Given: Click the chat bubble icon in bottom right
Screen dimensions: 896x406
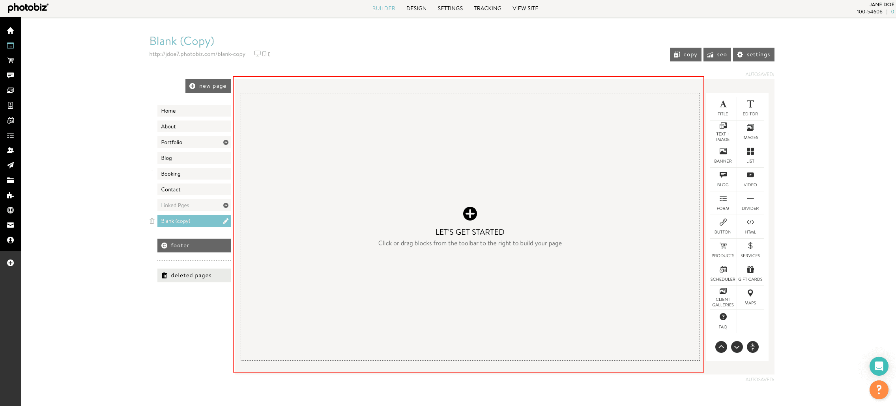Looking at the screenshot, I should (x=879, y=366).
